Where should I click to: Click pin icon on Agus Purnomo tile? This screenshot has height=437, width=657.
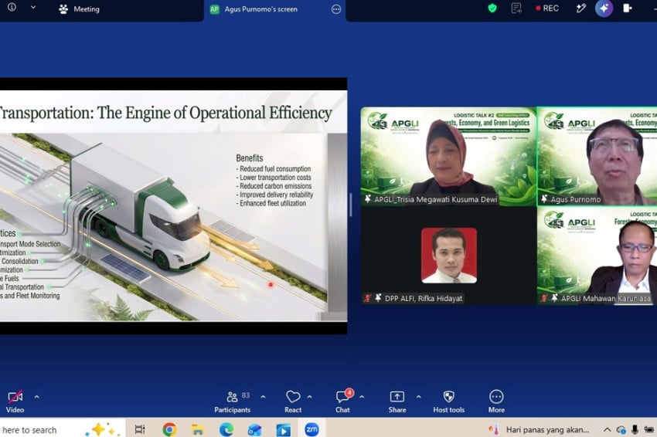click(x=544, y=199)
